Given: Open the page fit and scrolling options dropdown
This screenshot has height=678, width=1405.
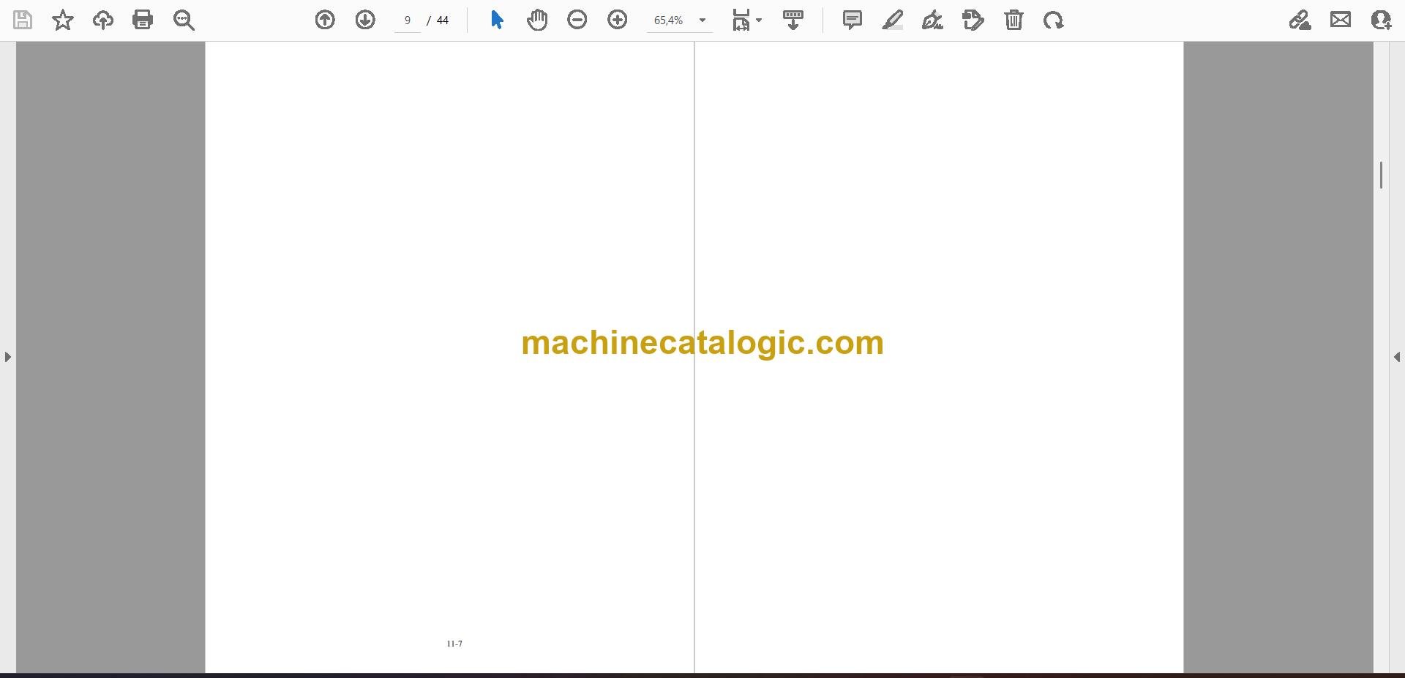Looking at the screenshot, I should [746, 20].
